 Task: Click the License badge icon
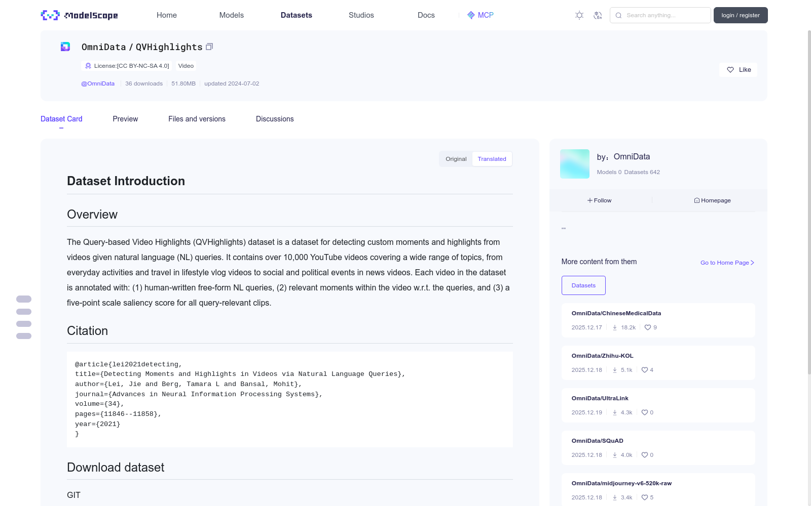[88, 66]
